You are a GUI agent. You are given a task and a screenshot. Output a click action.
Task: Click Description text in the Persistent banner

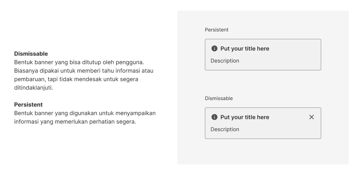(x=225, y=61)
